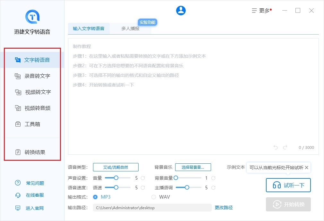Click the 录音转文字 sidebar icon
The width and height of the screenshot is (324, 221).
click(x=18, y=76)
